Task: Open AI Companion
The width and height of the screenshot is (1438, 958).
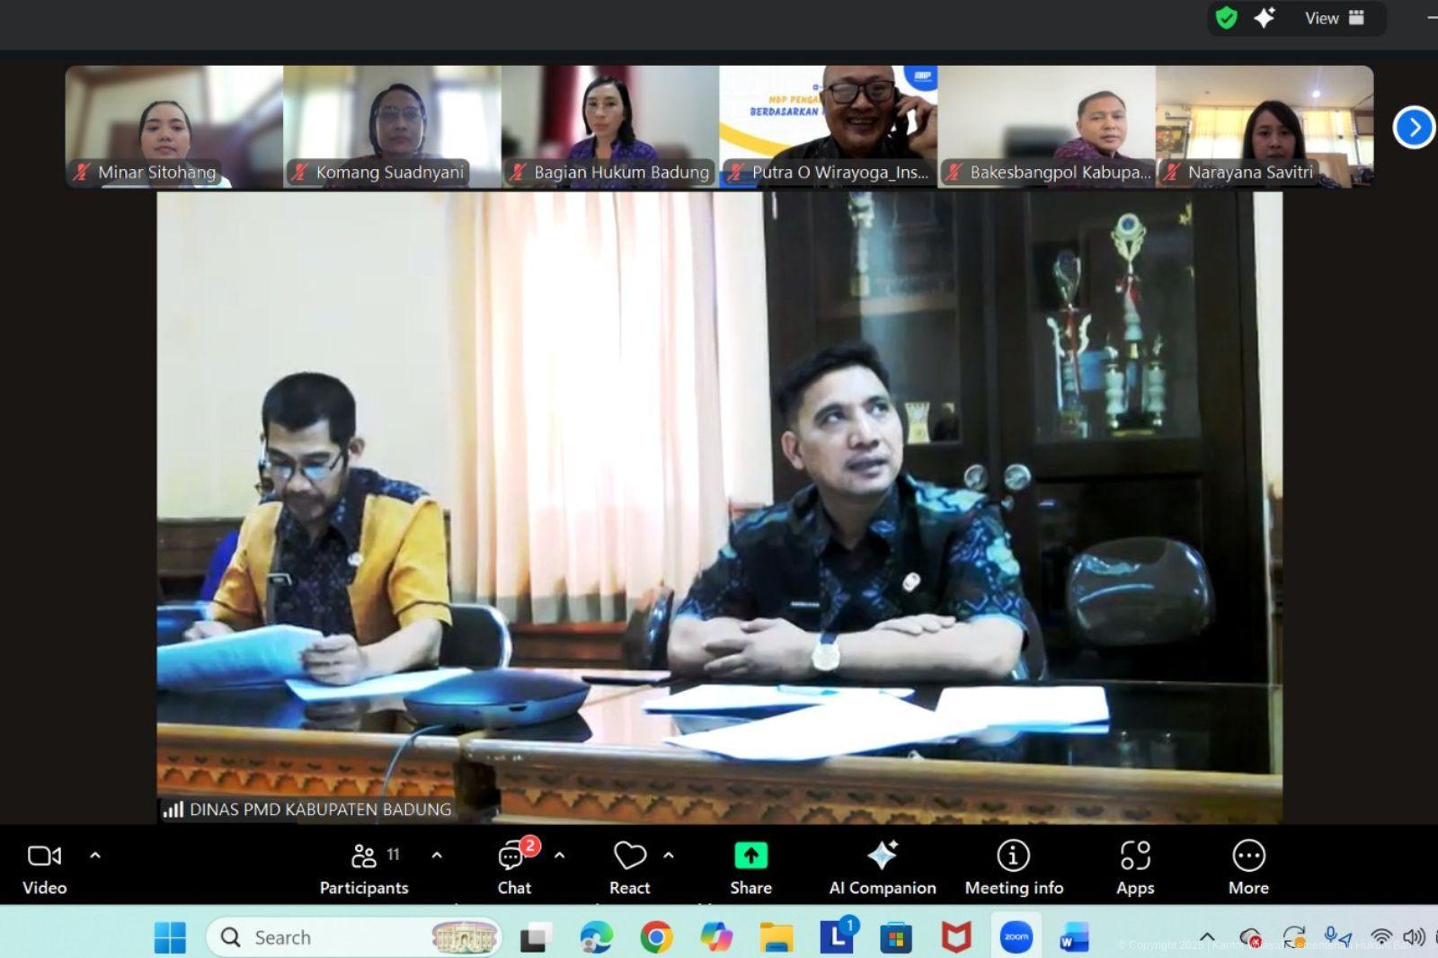Action: 882,868
